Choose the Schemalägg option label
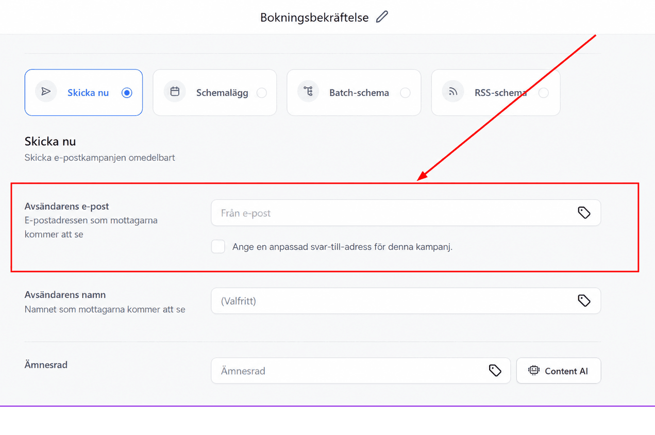The height and width of the screenshot is (435, 655). [x=222, y=93]
